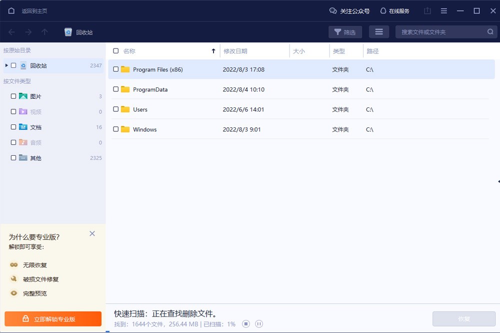The width and height of the screenshot is (500, 333).
Task: Select the 文档 file type category
Action: point(35,127)
